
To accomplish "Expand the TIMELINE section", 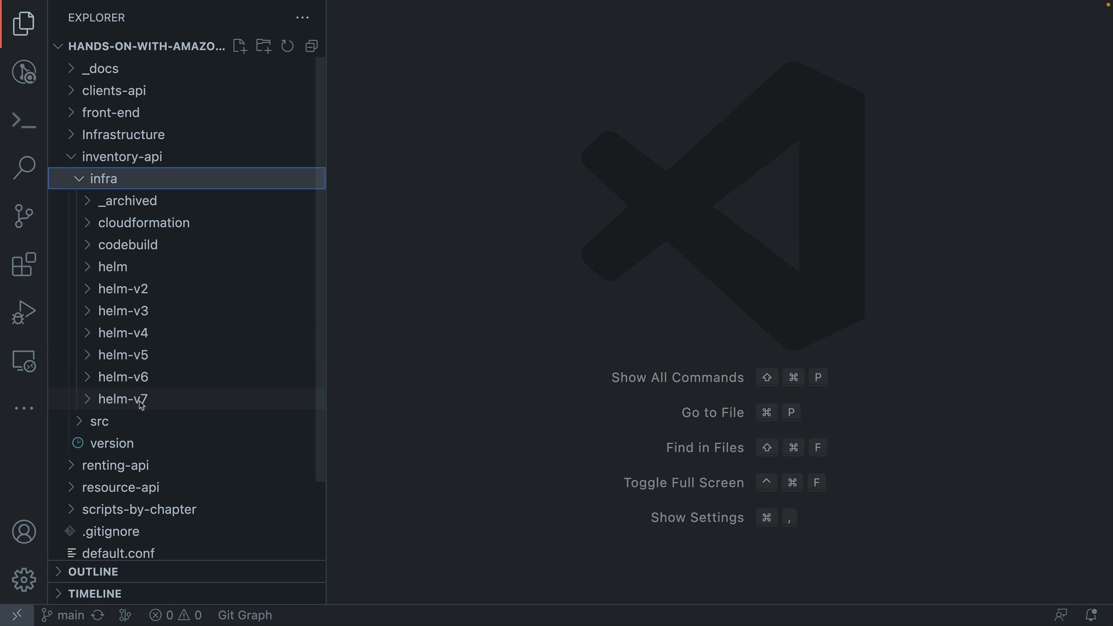I will click(x=94, y=594).
